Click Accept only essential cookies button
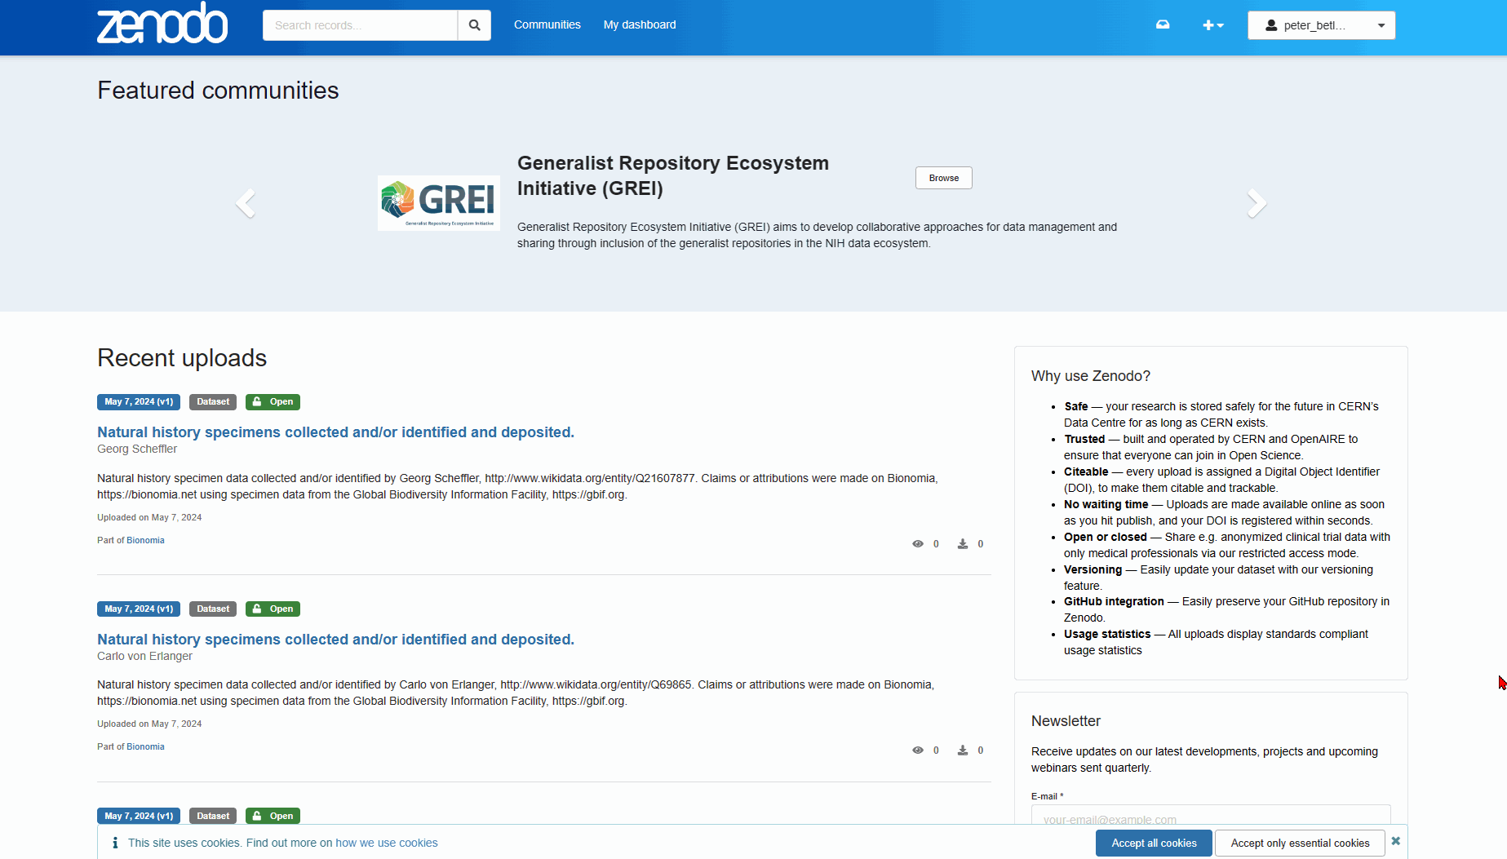 tap(1300, 844)
